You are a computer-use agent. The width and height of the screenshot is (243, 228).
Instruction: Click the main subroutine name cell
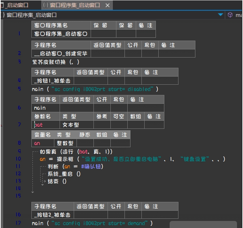(x=40, y=108)
